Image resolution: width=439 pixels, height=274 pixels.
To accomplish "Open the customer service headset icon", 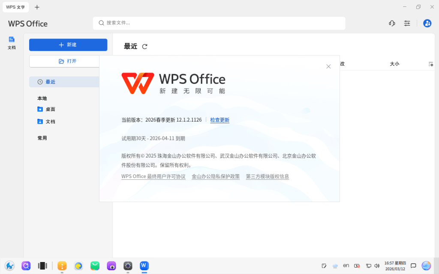I will click(392, 23).
